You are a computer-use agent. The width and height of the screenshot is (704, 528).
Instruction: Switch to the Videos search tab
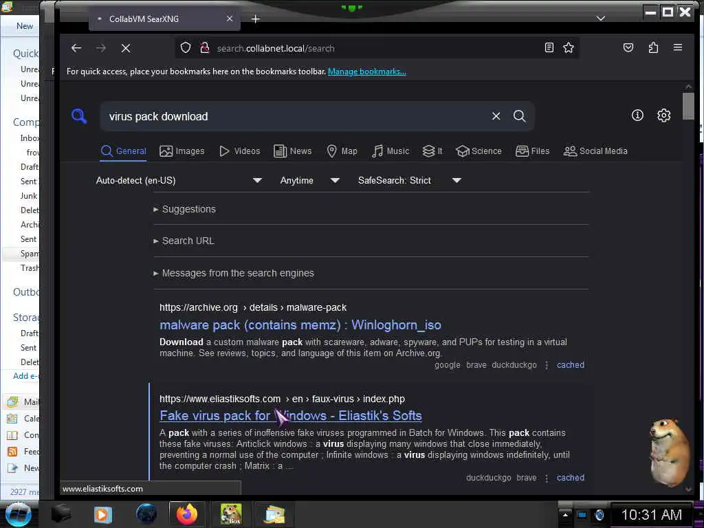[240, 151]
